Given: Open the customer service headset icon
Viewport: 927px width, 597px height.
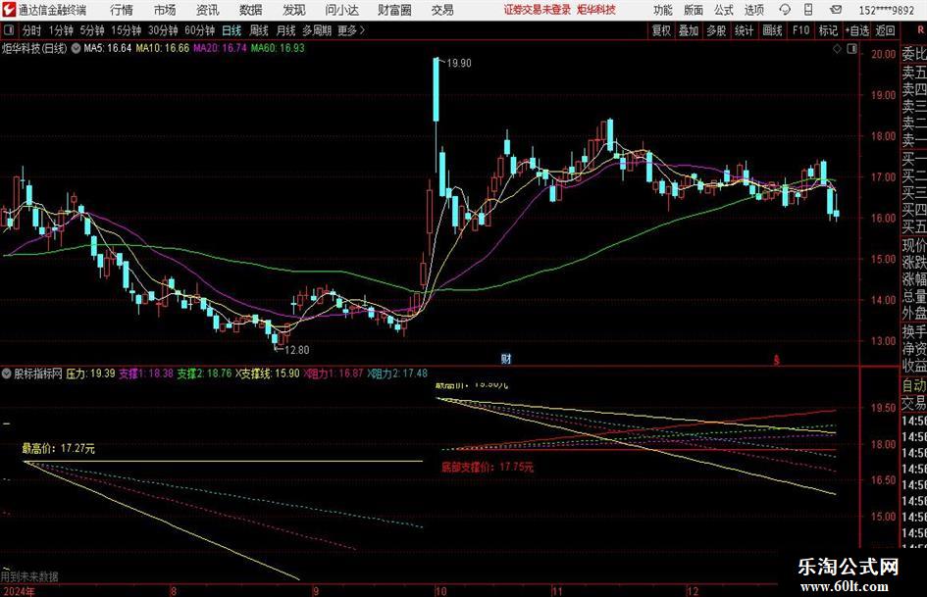Looking at the screenshot, I should pos(785,10).
